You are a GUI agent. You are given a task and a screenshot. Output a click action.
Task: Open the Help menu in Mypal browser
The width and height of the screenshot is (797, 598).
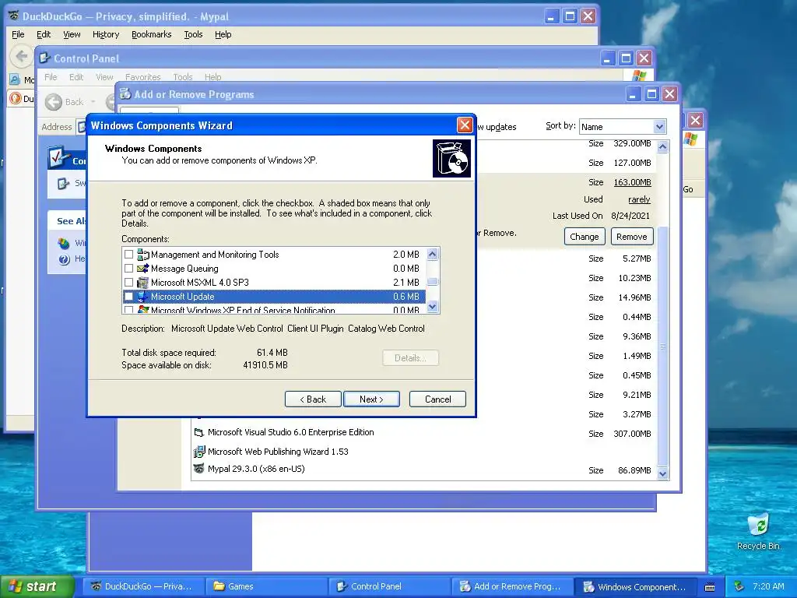(x=223, y=34)
